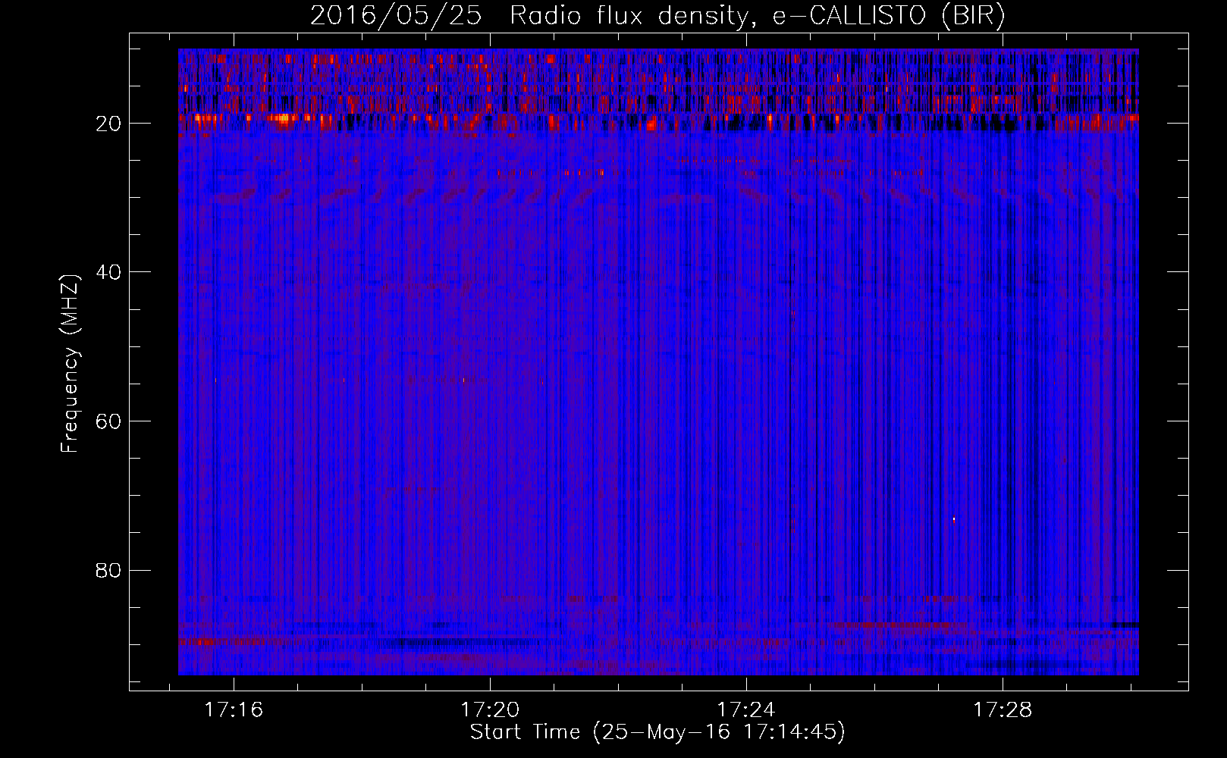Select the 17:20 time tick label

pos(490,710)
